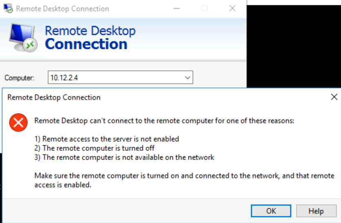Minimize the Remote Desktop Connection window
This screenshot has height=223, width=341.
(177, 9)
